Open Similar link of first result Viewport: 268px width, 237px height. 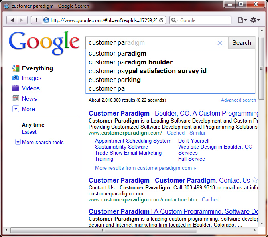[197, 133]
